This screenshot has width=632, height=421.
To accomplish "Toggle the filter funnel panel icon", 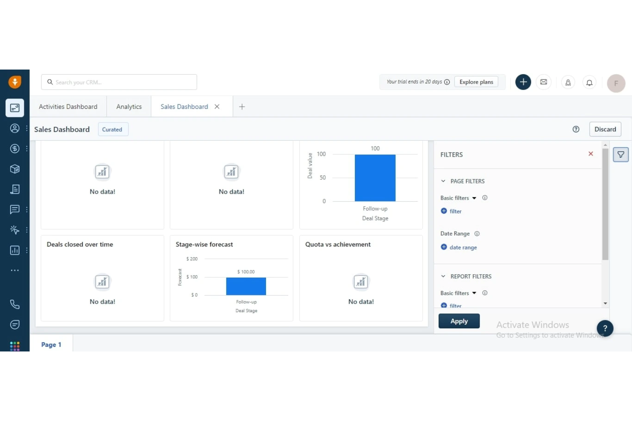I will pyautogui.click(x=620, y=154).
